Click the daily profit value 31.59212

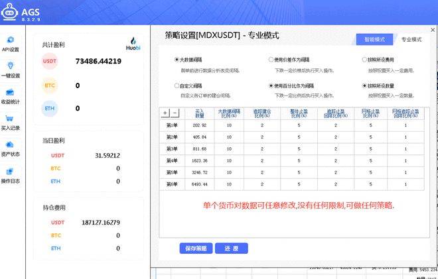coord(108,155)
